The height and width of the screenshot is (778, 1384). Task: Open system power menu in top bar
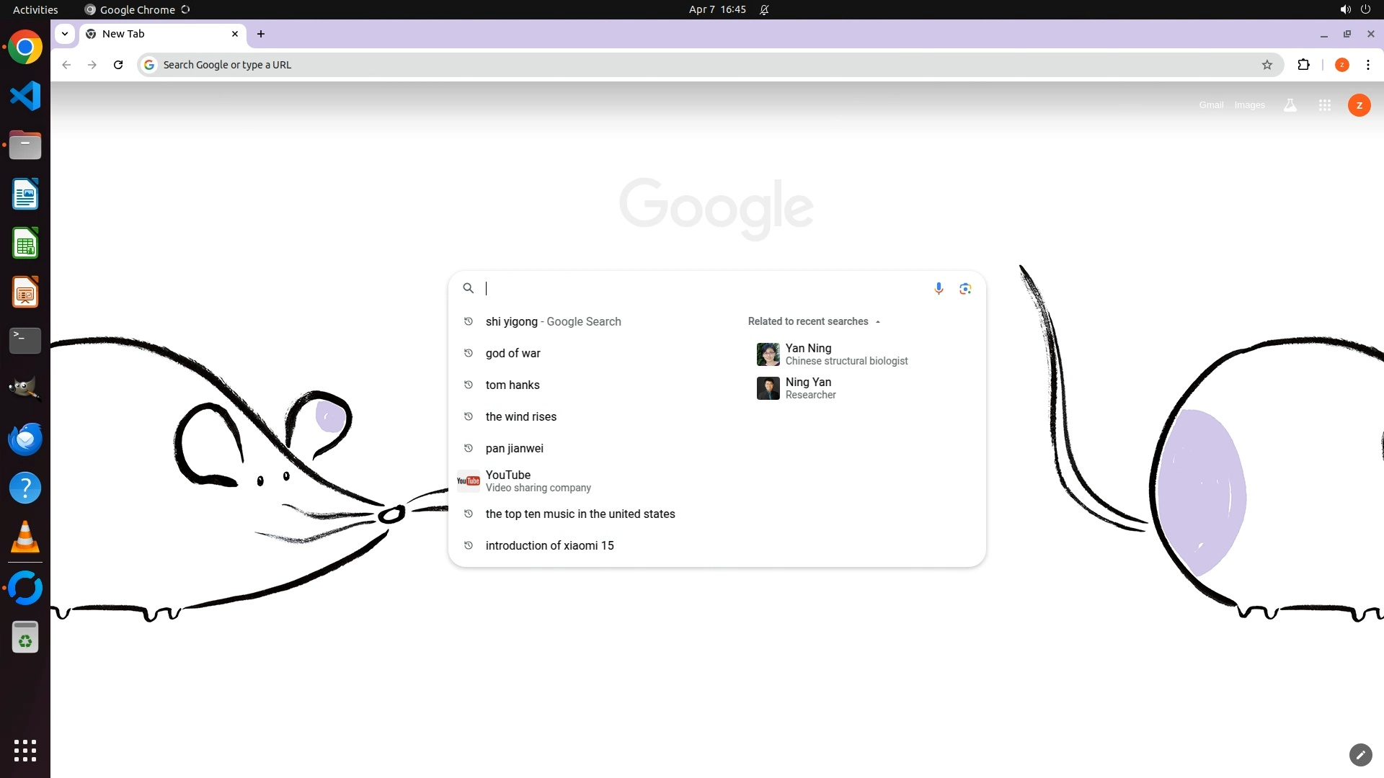point(1365,9)
